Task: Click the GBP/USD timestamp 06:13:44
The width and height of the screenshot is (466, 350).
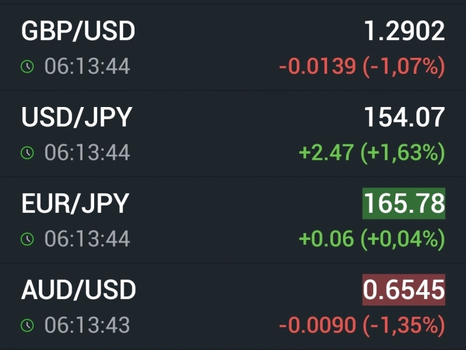Action: (87, 66)
